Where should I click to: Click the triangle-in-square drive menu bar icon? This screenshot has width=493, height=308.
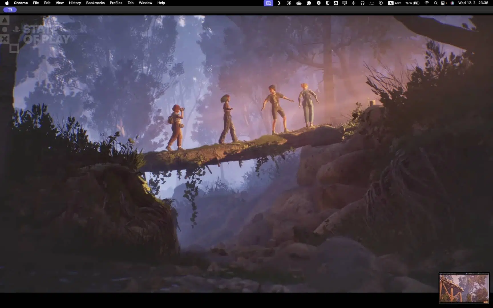tap(336, 3)
